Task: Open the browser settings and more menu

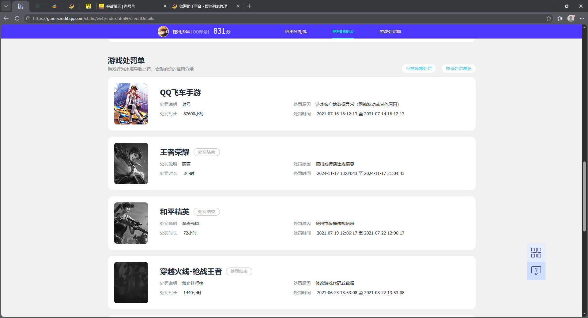Action: click(582, 18)
